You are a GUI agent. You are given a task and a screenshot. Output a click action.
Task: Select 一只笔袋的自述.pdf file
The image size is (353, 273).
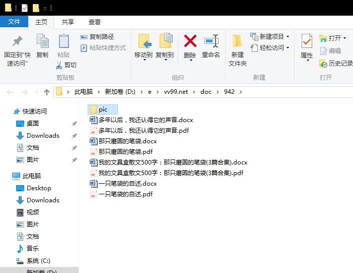pyautogui.click(x=121, y=194)
